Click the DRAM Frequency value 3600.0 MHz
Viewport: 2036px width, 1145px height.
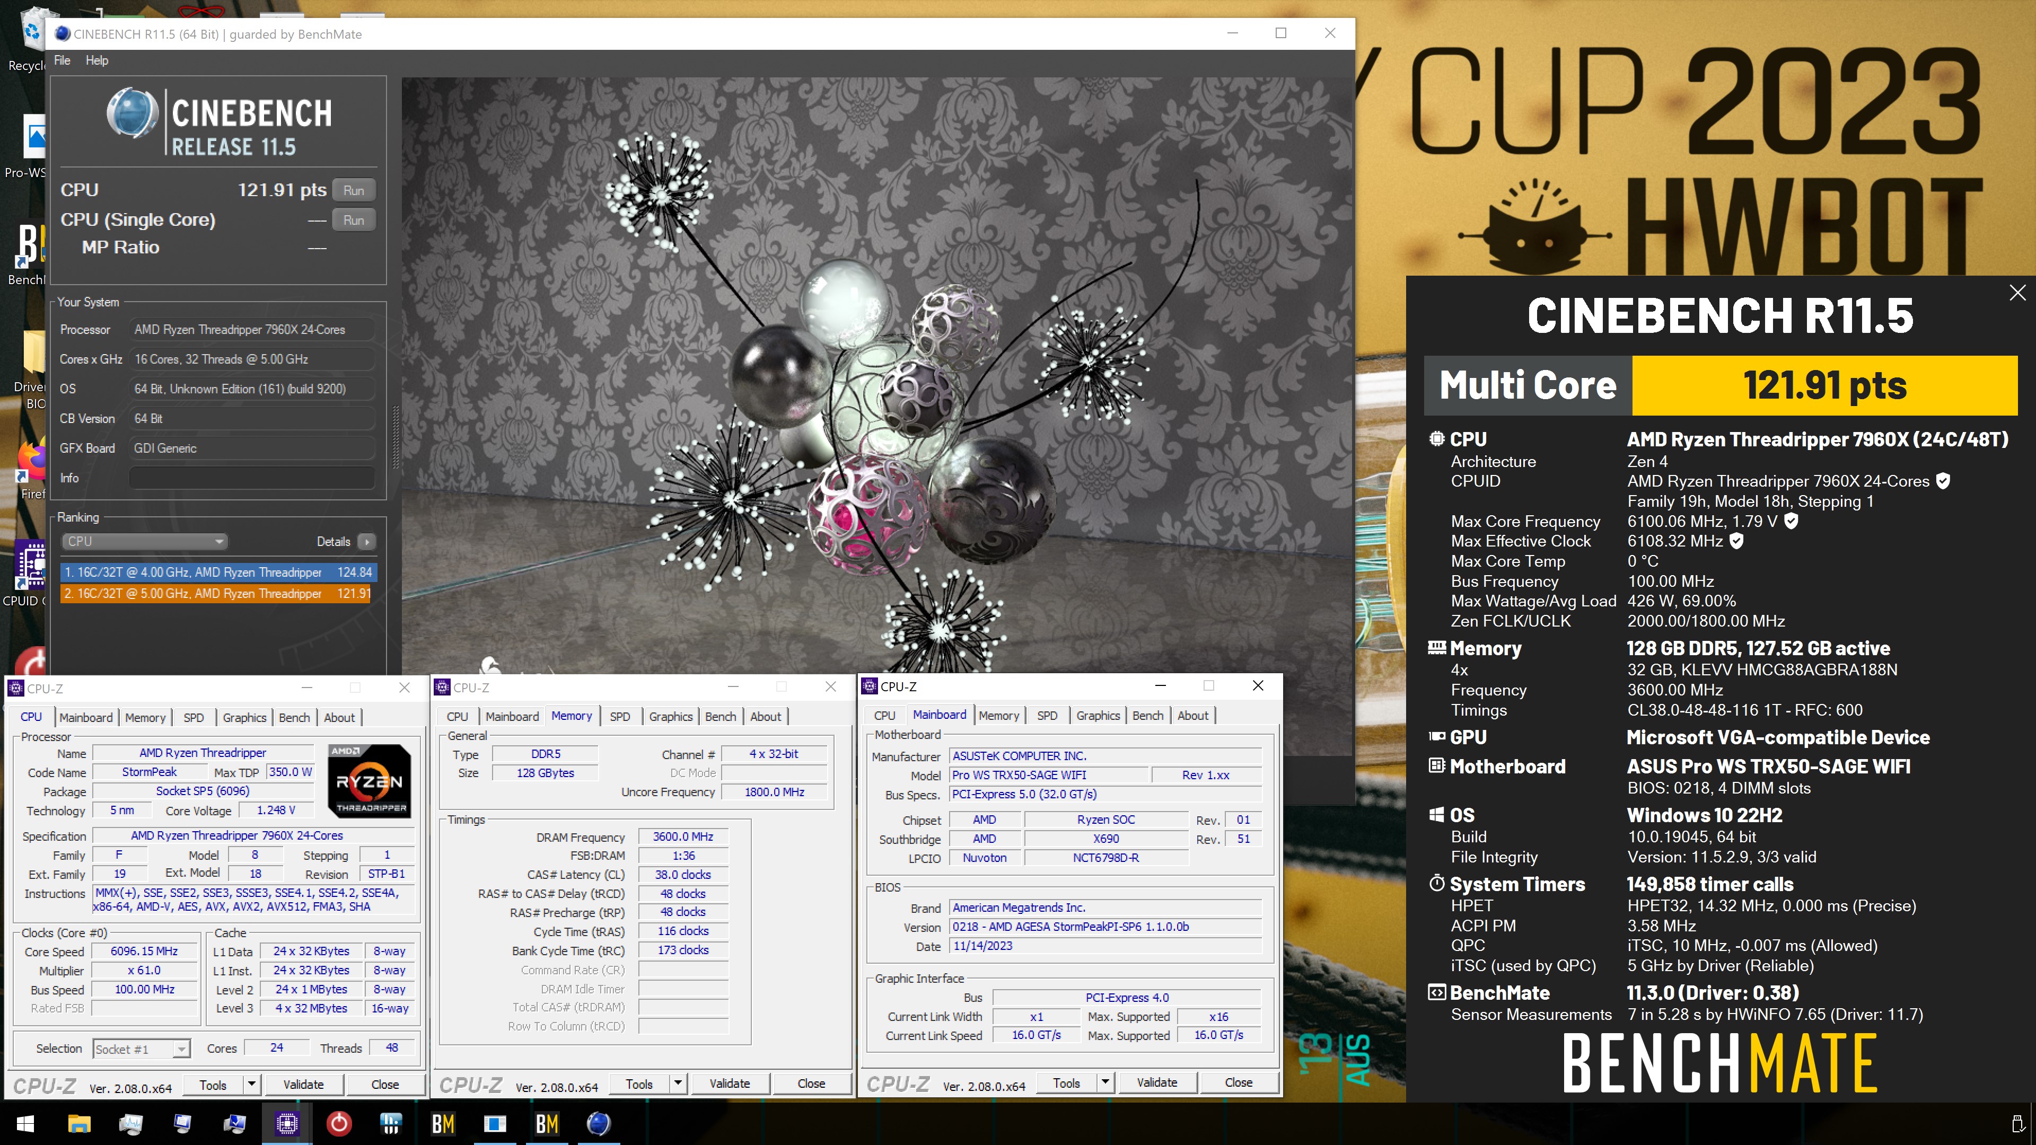(x=683, y=836)
